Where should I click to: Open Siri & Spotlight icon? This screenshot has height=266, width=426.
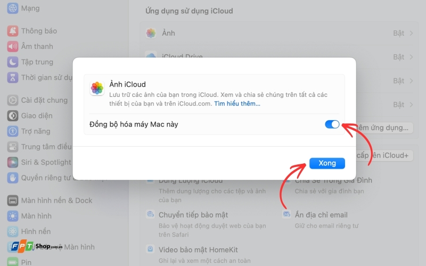[12, 162]
